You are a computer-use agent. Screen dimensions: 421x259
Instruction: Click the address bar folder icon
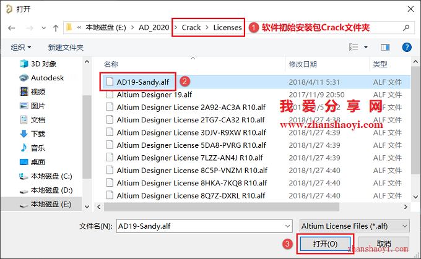(x=69, y=27)
